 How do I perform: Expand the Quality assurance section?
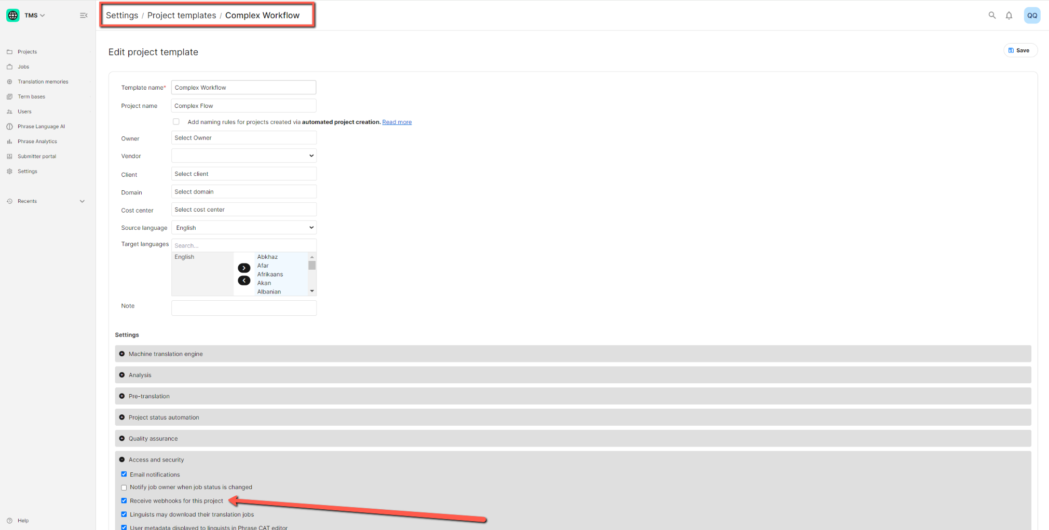click(x=573, y=439)
